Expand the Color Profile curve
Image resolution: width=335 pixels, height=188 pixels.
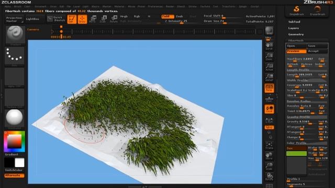tap(307, 143)
